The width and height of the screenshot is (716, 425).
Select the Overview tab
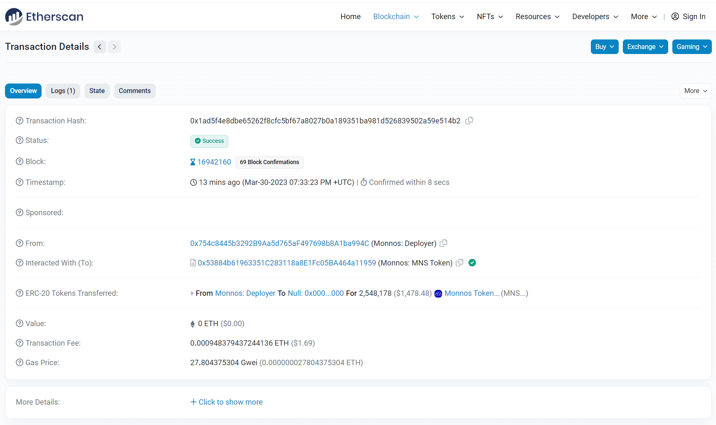coord(23,91)
